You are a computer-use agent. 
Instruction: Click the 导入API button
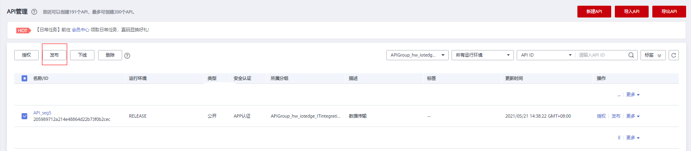click(632, 11)
